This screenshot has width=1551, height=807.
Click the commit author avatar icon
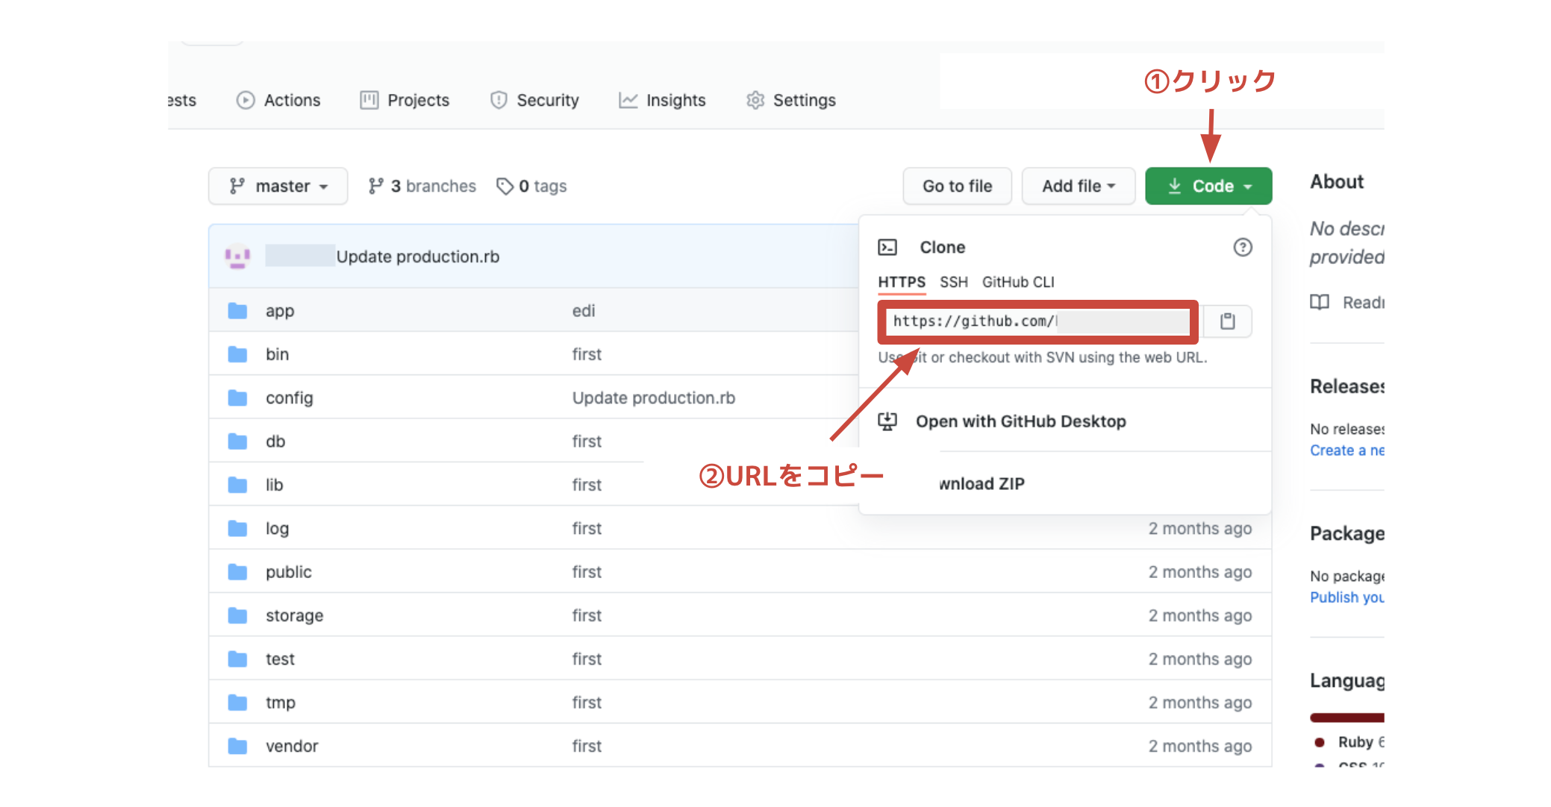[237, 257]
